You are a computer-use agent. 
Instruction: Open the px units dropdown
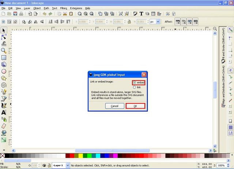[158, 22]
